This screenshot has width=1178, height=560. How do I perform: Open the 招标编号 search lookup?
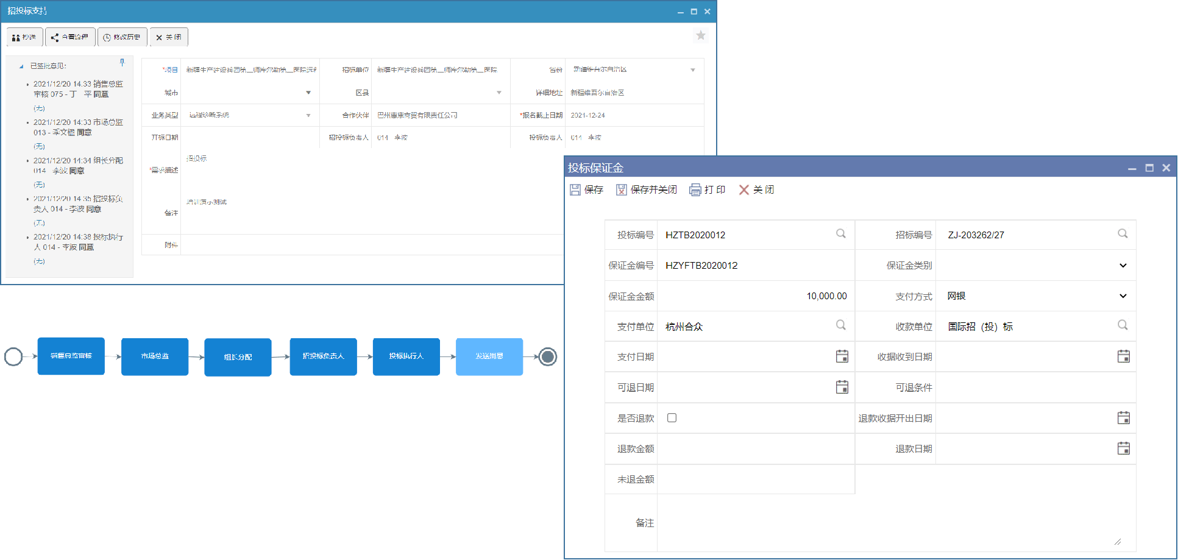pos(1123,234)
